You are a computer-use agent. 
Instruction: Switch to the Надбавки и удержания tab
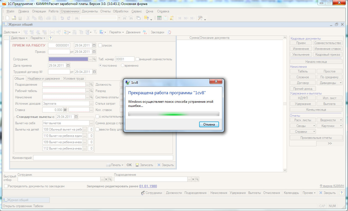tap(44, 79)
